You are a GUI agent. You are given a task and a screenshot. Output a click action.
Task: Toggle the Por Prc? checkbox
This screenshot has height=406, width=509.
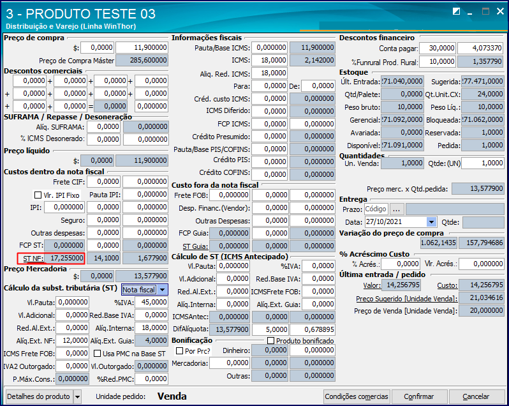pos(179,351)
